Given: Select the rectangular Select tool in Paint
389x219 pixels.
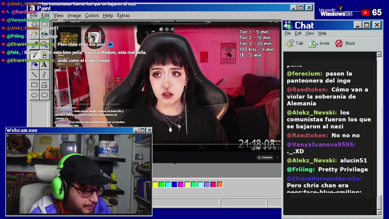Looking at the screenshot, I should pos(44,24).
